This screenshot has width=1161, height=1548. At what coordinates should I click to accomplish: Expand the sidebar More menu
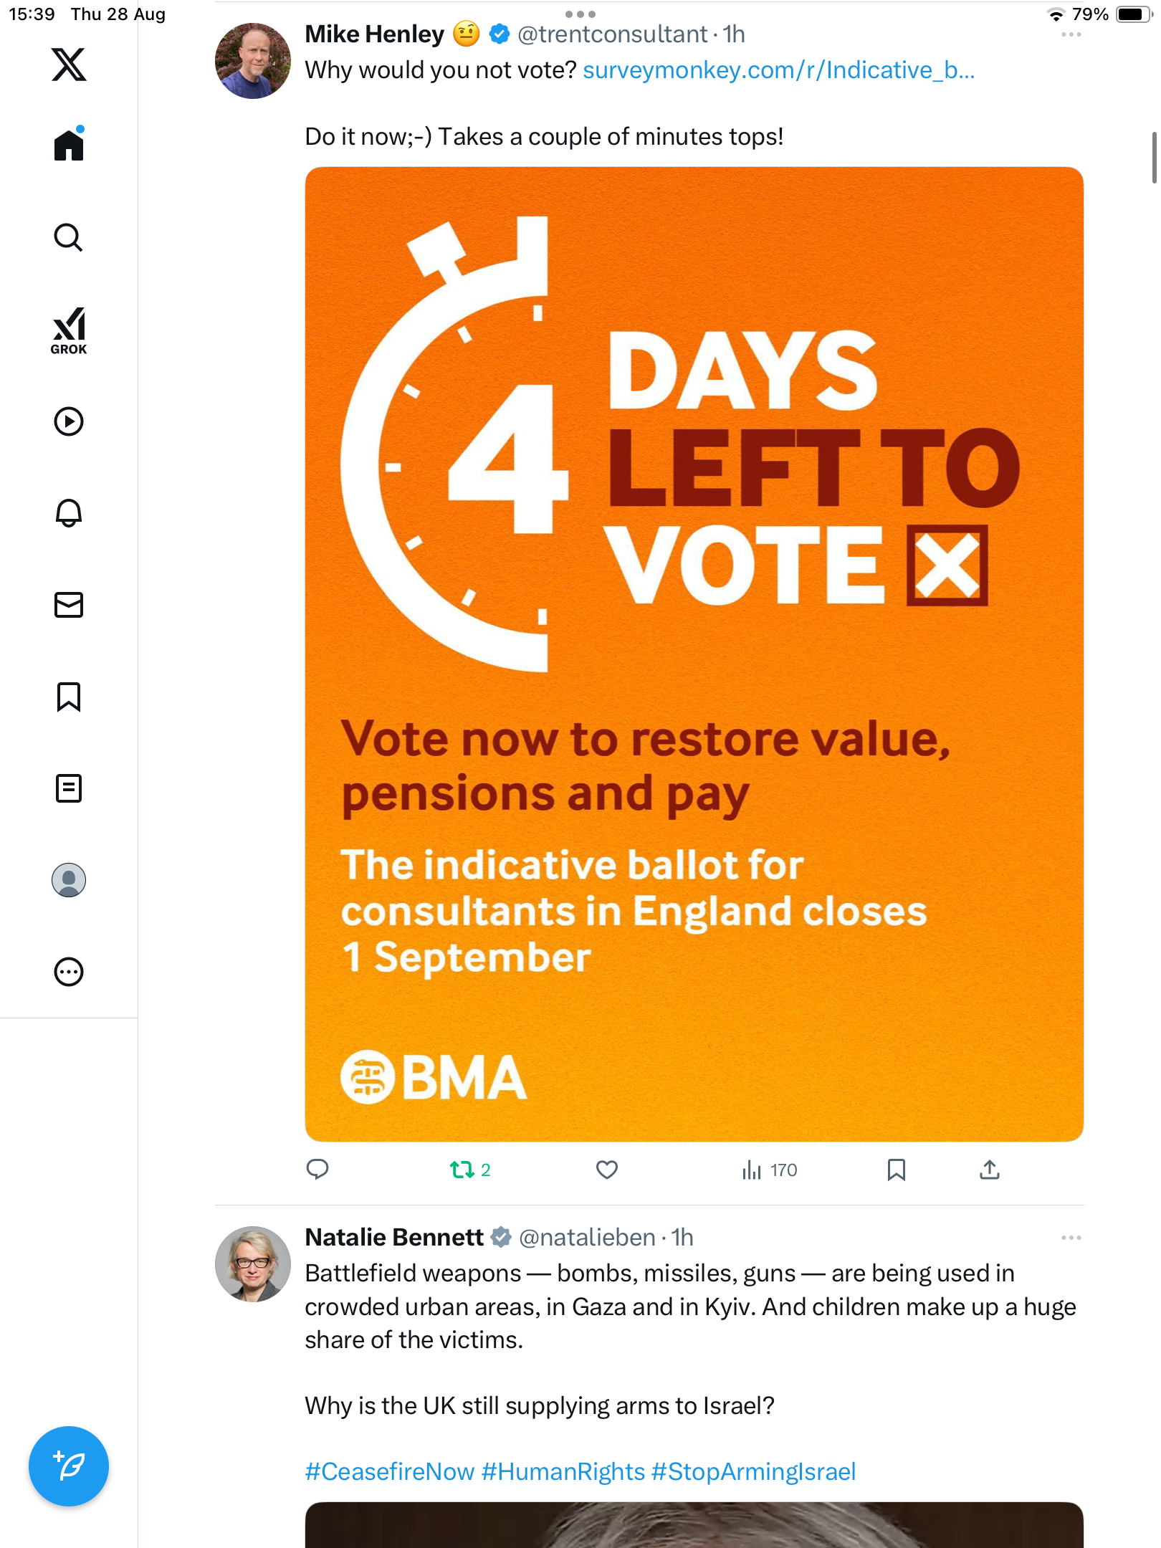click(x=69, y=972)
